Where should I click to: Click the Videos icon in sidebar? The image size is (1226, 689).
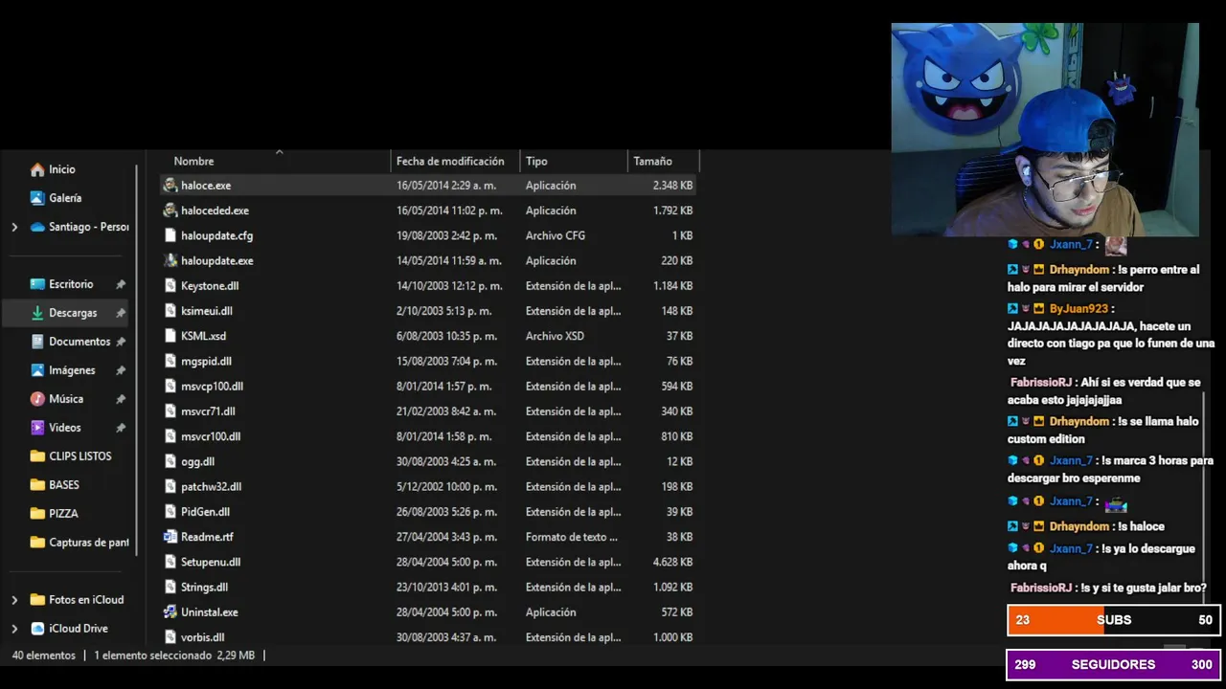[x=37, y=428]
